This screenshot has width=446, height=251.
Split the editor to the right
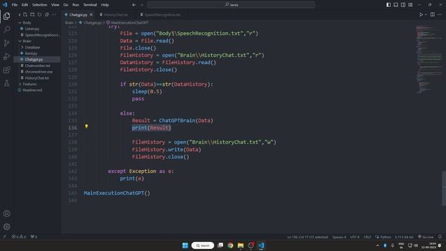point(432,15)
